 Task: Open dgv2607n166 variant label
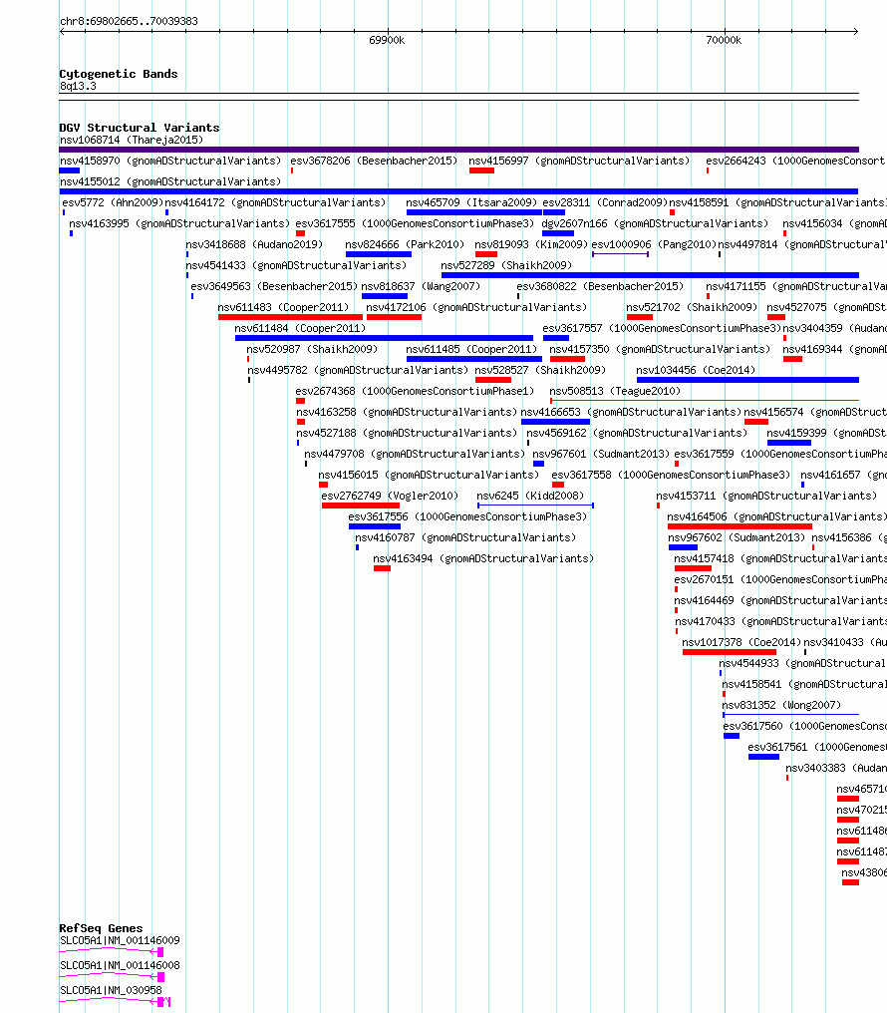click(x=655, y=223)
